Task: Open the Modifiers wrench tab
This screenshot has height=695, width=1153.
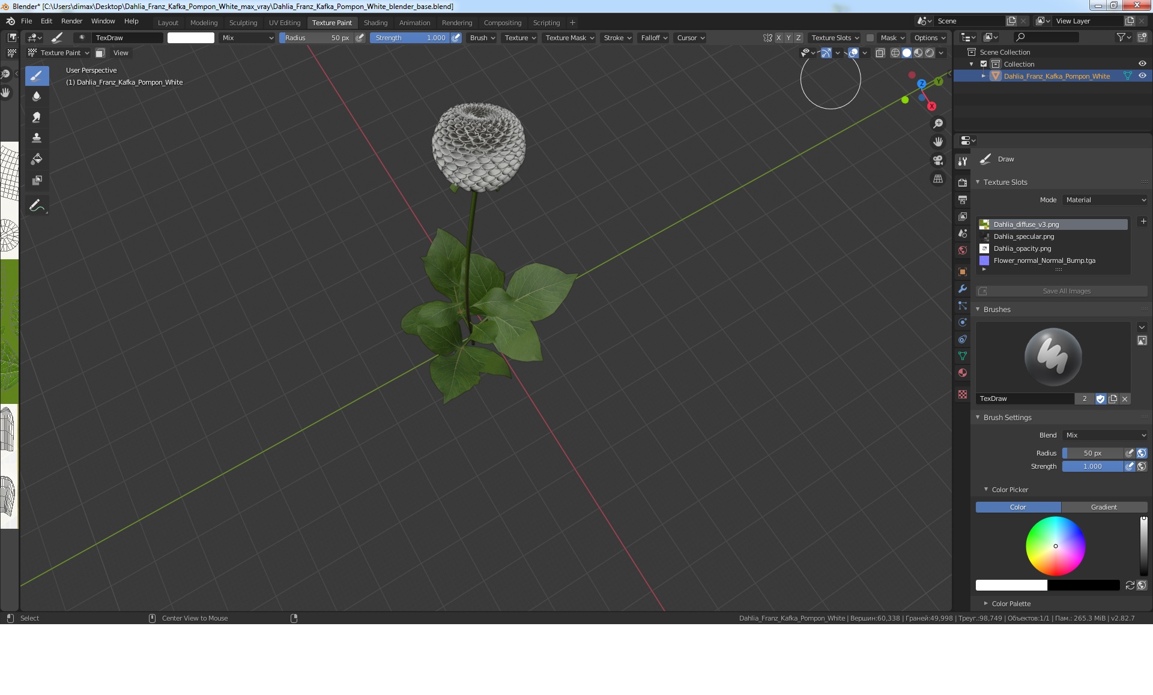Action: click(963, 289)
